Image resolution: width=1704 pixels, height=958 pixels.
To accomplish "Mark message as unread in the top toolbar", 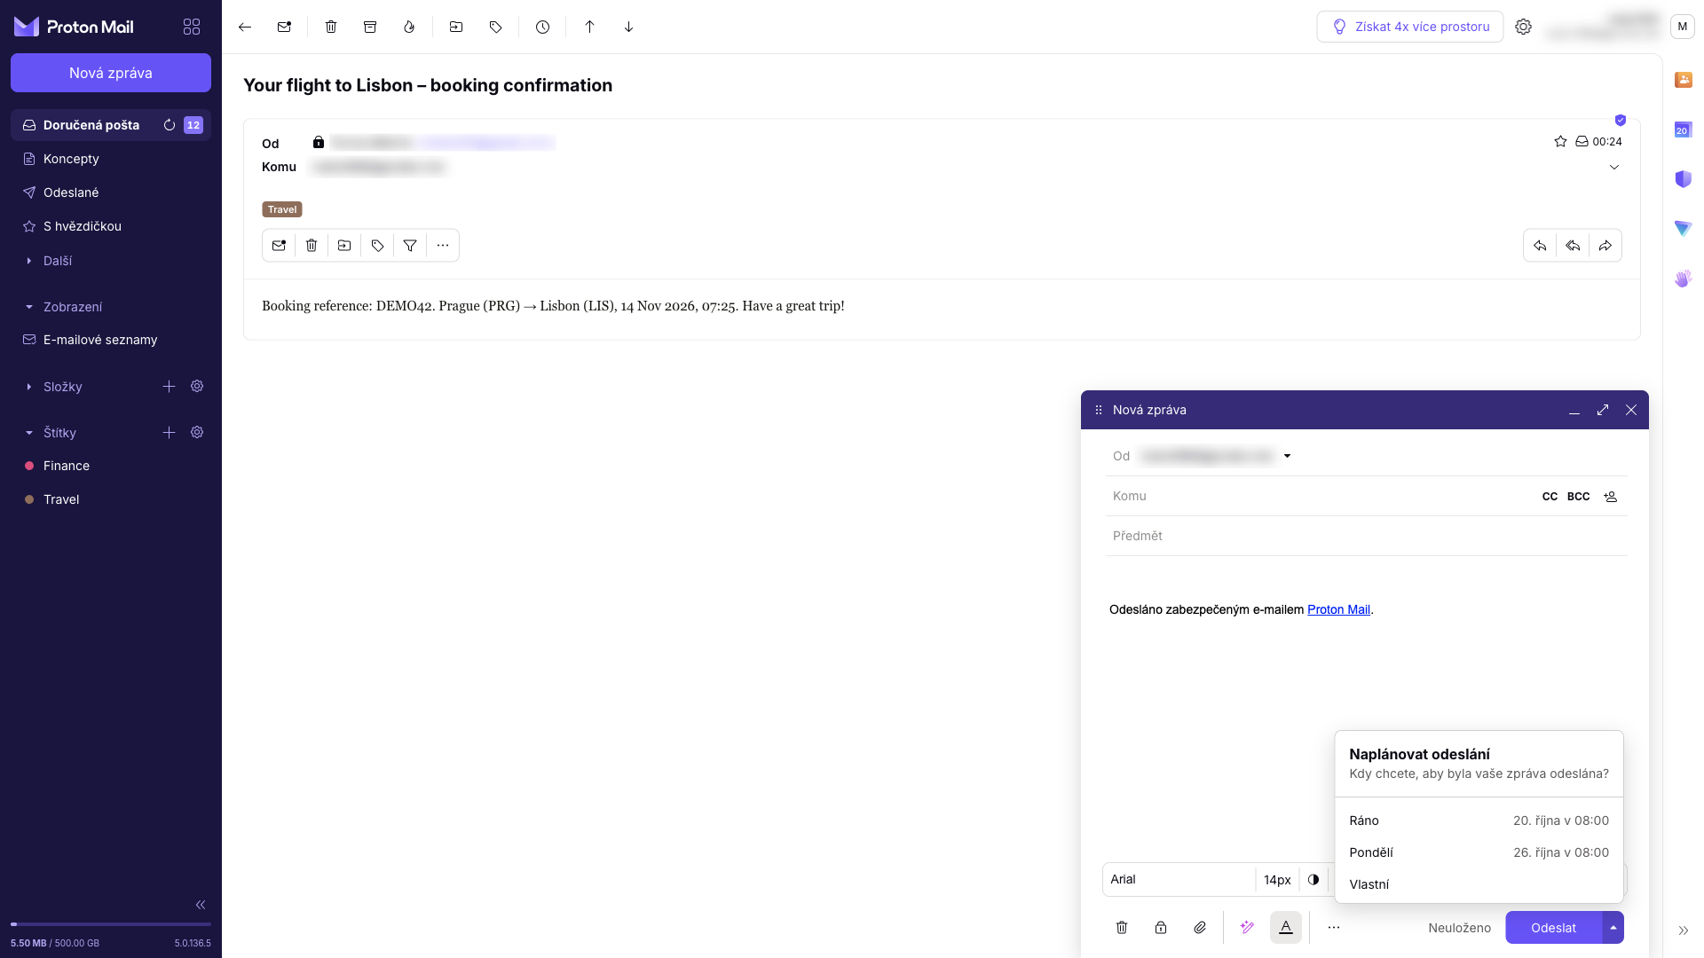I will point(284,27).
